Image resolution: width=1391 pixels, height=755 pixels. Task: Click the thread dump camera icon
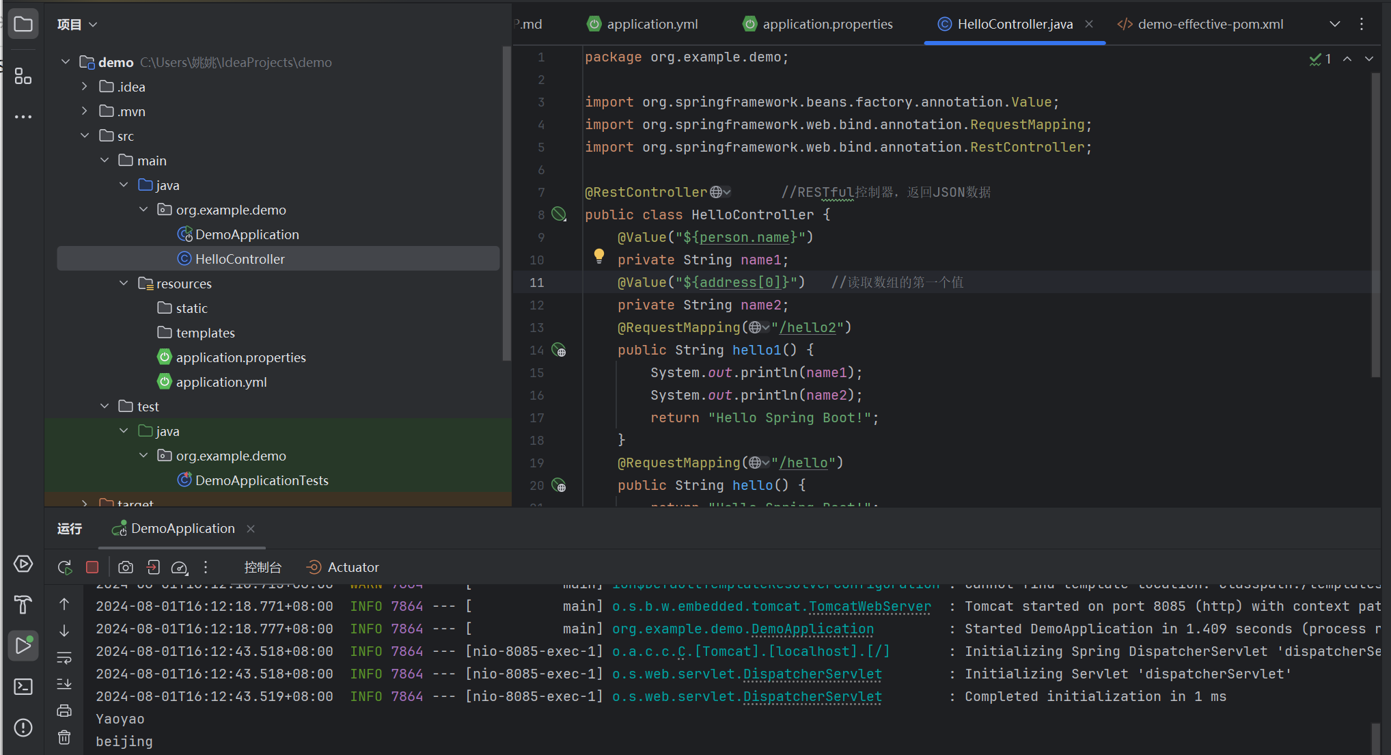pos(126,567)
